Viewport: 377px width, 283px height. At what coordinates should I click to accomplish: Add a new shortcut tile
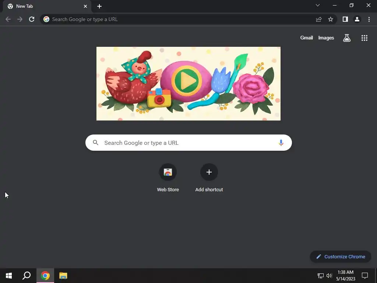coord(209,178)
